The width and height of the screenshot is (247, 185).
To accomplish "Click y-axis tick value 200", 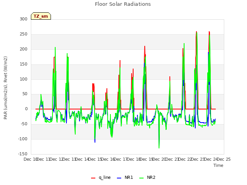I will click(24, 49).
